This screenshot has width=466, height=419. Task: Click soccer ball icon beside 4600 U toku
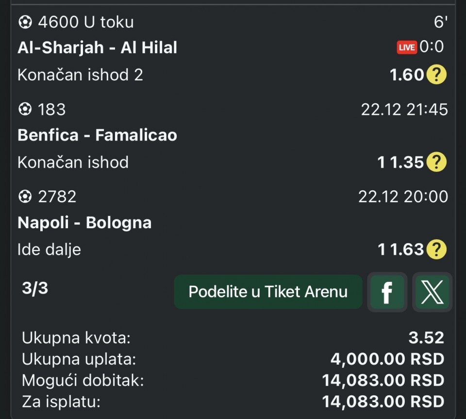[24, 22]
